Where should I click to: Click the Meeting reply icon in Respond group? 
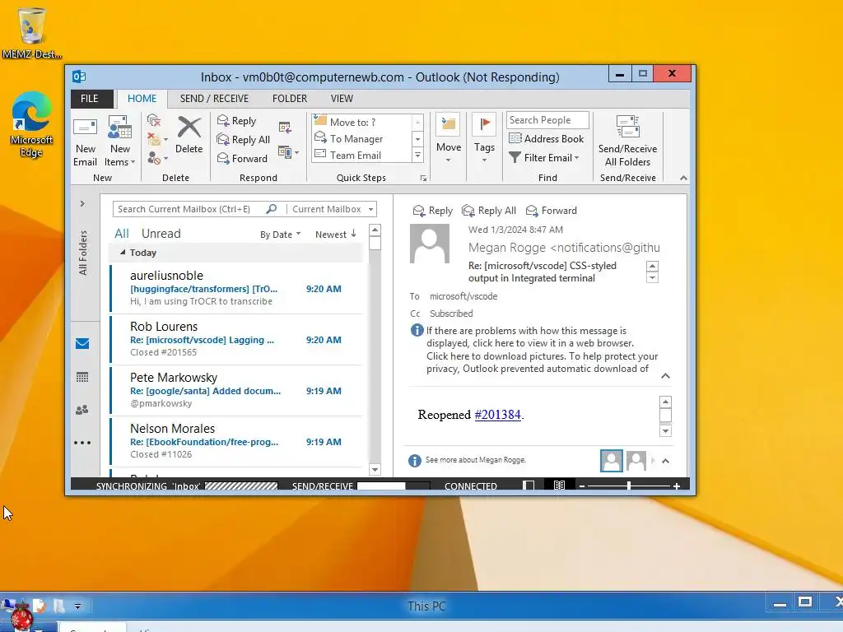pyautogui.click(x=285, y=128)
